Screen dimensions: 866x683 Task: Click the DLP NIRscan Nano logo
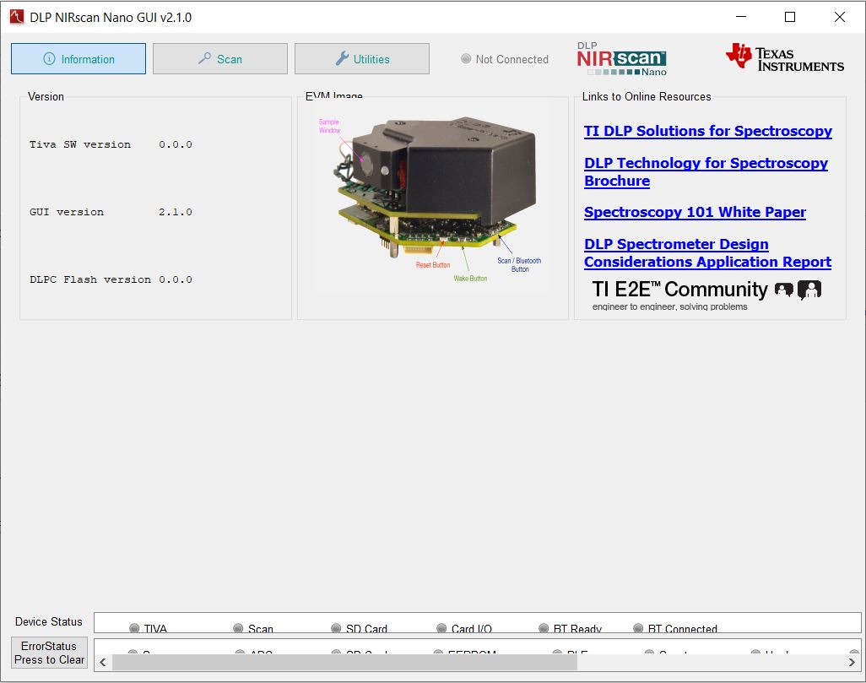pyautogui.click(x=622, y=58)
